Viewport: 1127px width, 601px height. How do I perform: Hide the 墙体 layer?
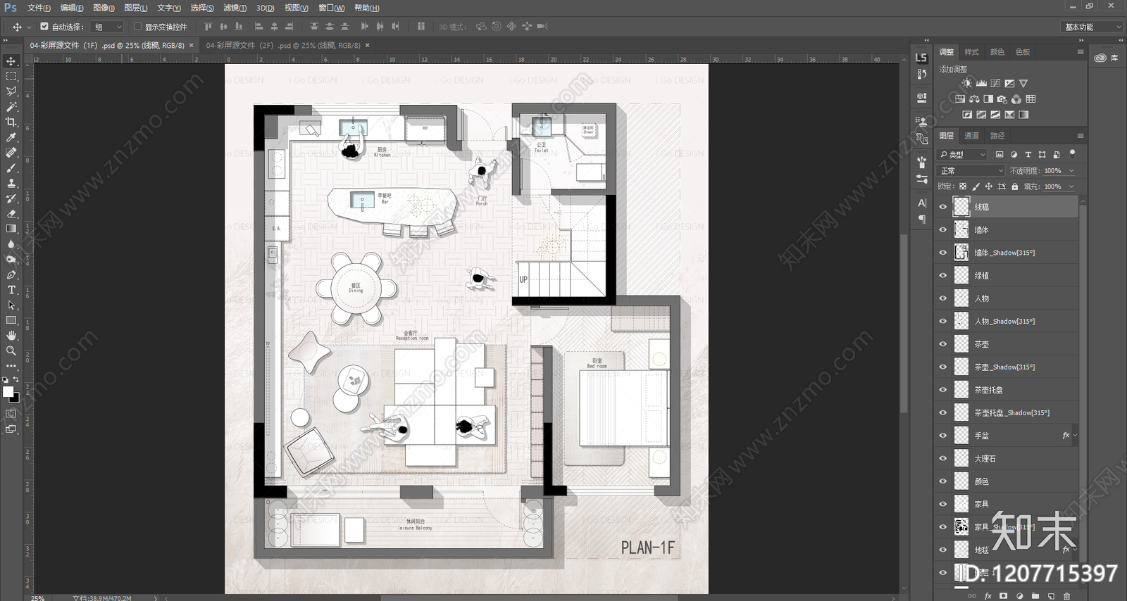click(943, 229)
